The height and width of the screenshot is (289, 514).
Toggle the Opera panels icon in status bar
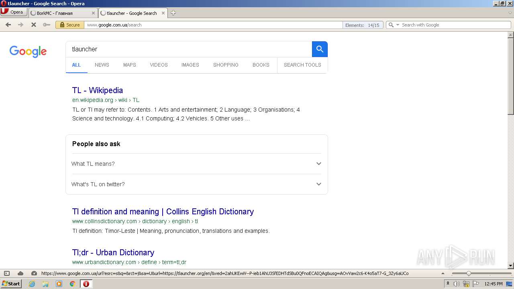(x=7, y=273)
